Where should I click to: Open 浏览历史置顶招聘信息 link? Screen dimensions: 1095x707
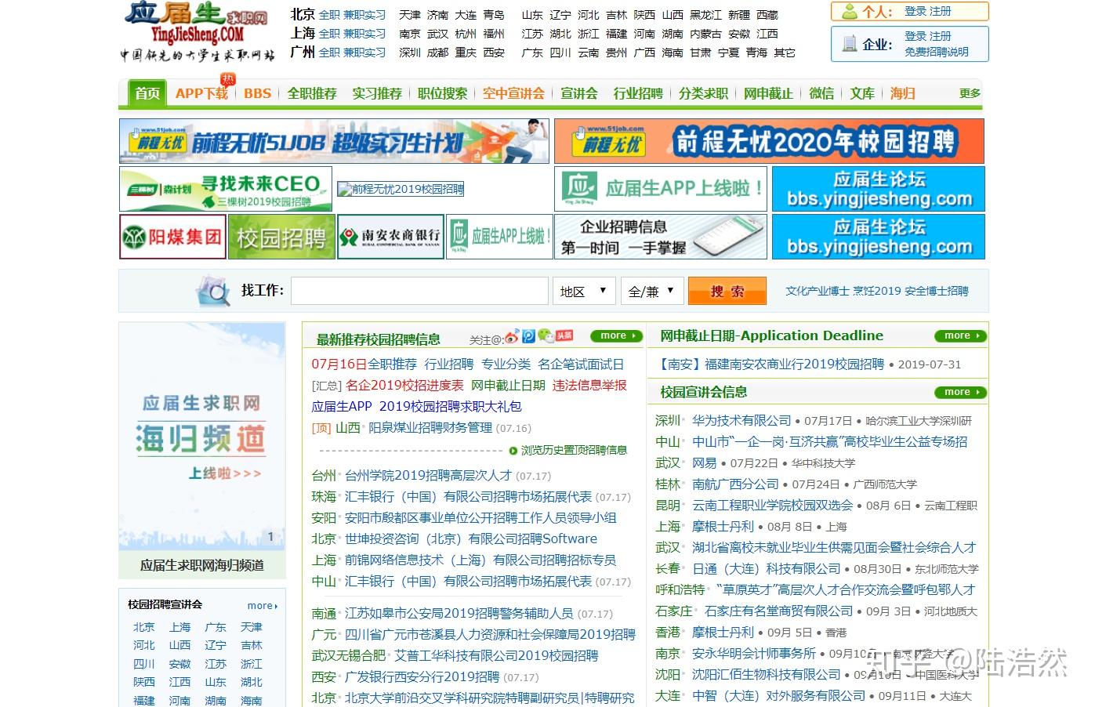point(575,450)
